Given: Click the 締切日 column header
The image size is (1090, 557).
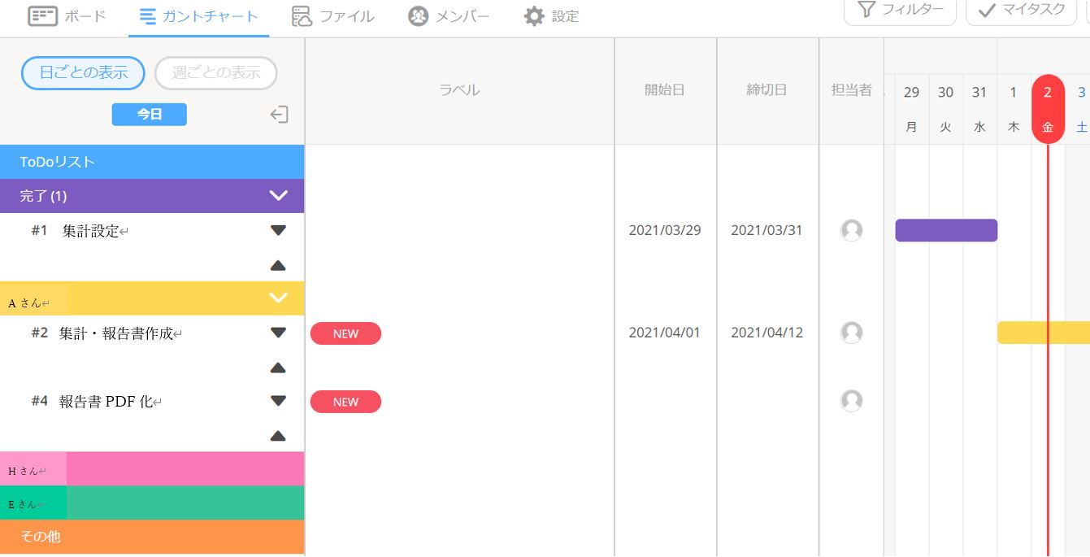Looking at the screenshot, I should tap(767, 90).
